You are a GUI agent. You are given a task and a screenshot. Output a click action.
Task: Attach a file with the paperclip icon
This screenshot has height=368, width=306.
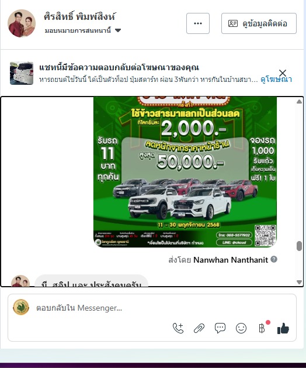tap(199, 328)
